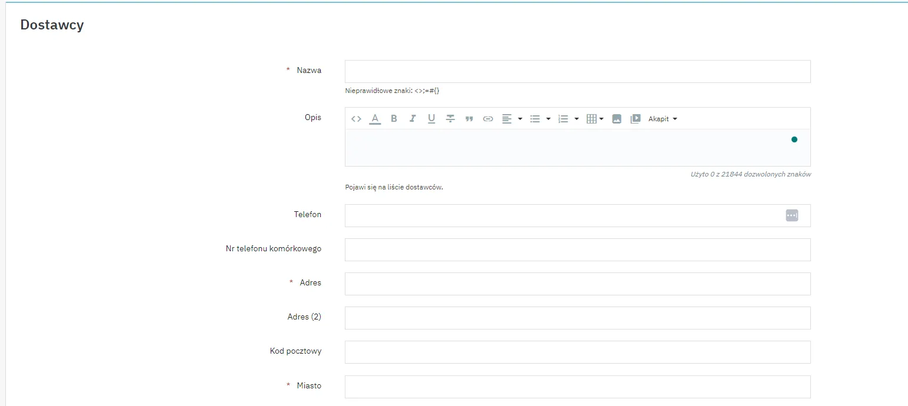
Task: Click the gray icon inside Telefon field
Action: 791,215
